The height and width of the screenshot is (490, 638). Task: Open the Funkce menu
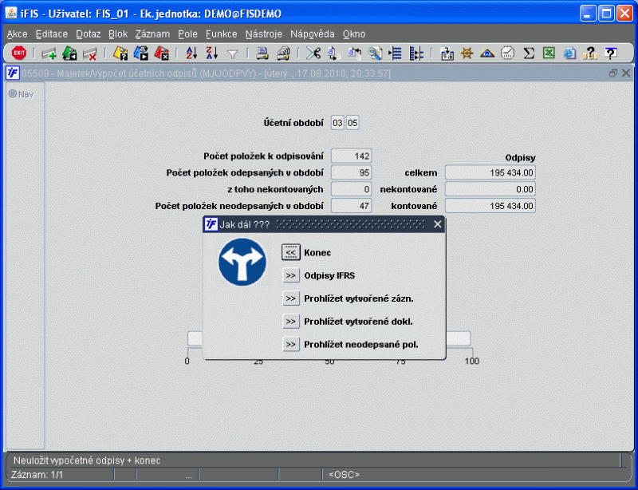click(222, 34)
